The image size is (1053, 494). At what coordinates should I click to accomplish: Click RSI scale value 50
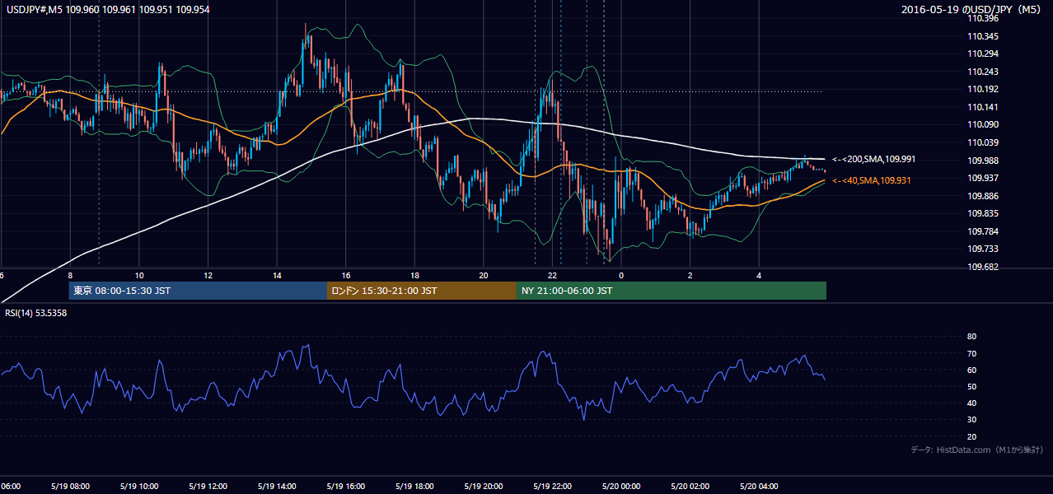click(x=971, y=386)
